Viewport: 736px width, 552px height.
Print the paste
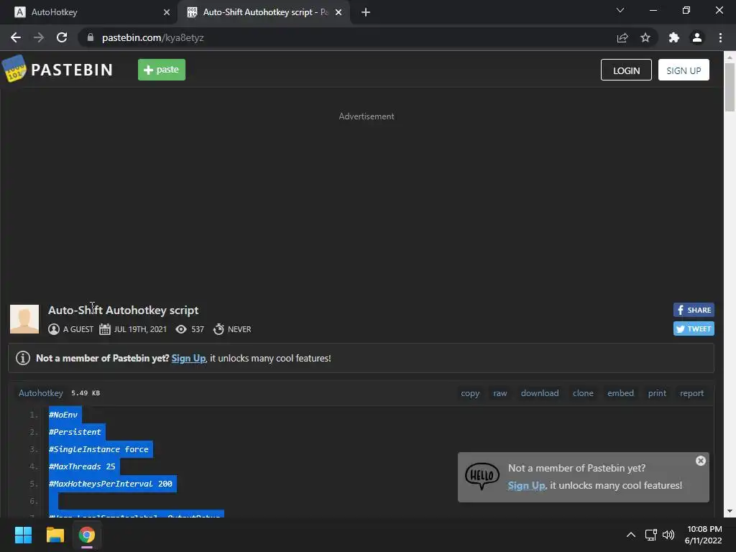pos(657,393)
